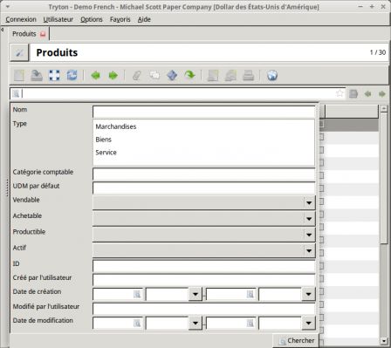Viewport: 391px width, 348px height.
Task: Click the list scrollbar down arrow
Action: click(x=384, y=340)
